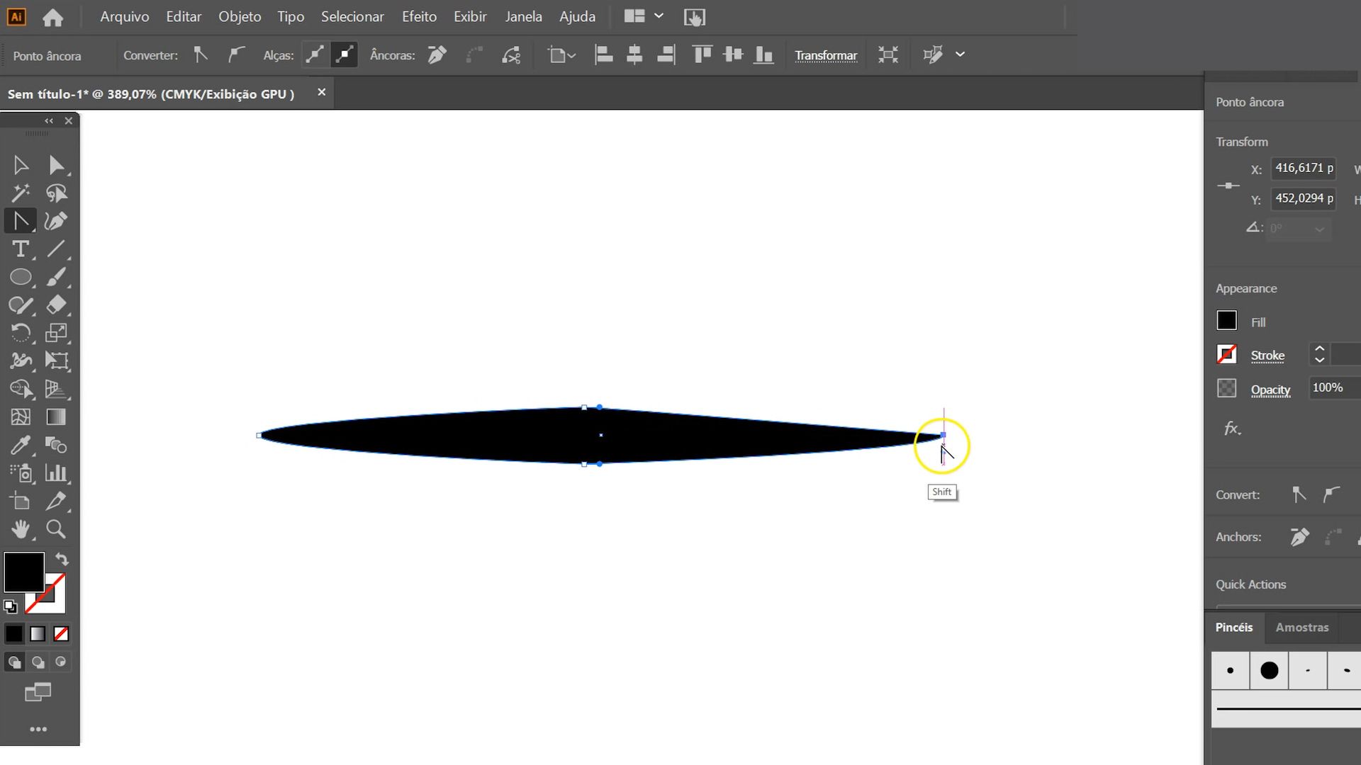
Task: Expand the collapsed toolbar double arrows
Action: pos(49,121)
